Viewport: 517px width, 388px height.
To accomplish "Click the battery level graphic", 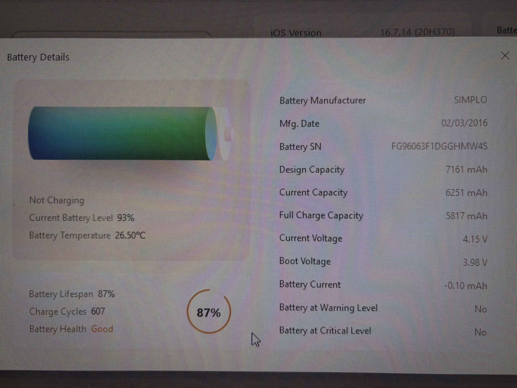I will 122,133.
